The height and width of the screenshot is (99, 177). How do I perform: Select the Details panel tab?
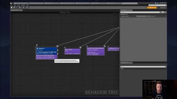click(126, 10)
